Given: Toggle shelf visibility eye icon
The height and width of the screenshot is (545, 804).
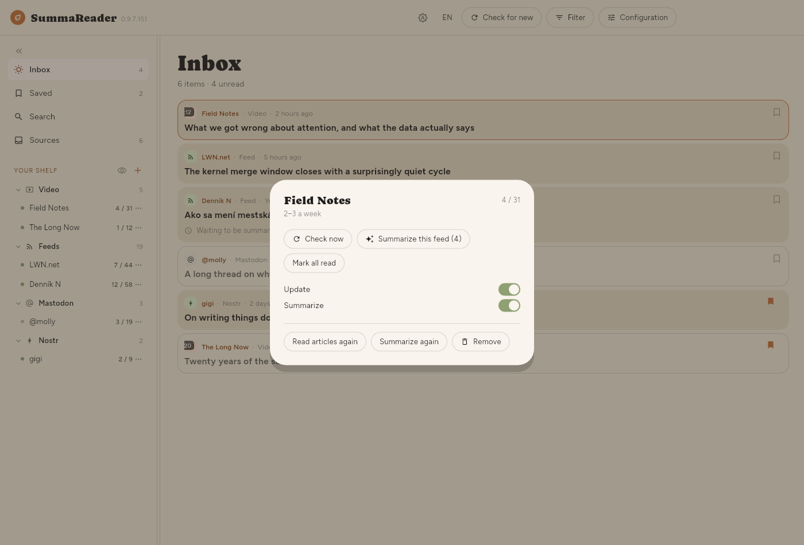Looking at the screenshot, I should pos(122,170).
